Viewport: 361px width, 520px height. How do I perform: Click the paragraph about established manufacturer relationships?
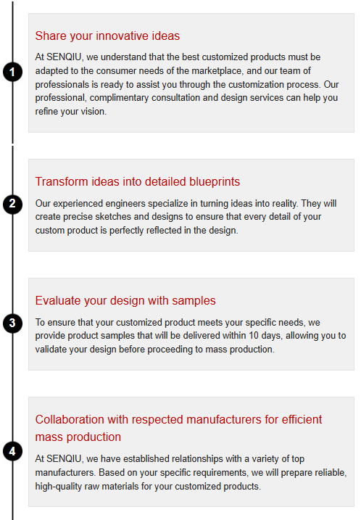pos(191,473)
